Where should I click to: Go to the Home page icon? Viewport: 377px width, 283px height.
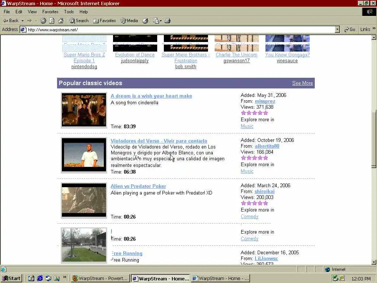(x=61, y=21)
